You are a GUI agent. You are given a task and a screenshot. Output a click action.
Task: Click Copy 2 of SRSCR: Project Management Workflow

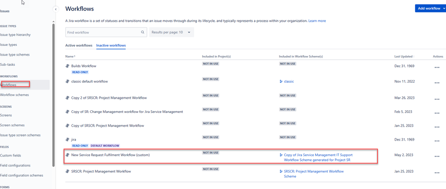[x=109, y=98]
